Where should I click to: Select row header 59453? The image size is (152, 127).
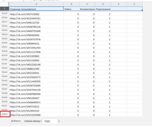(x=5, y=114)
